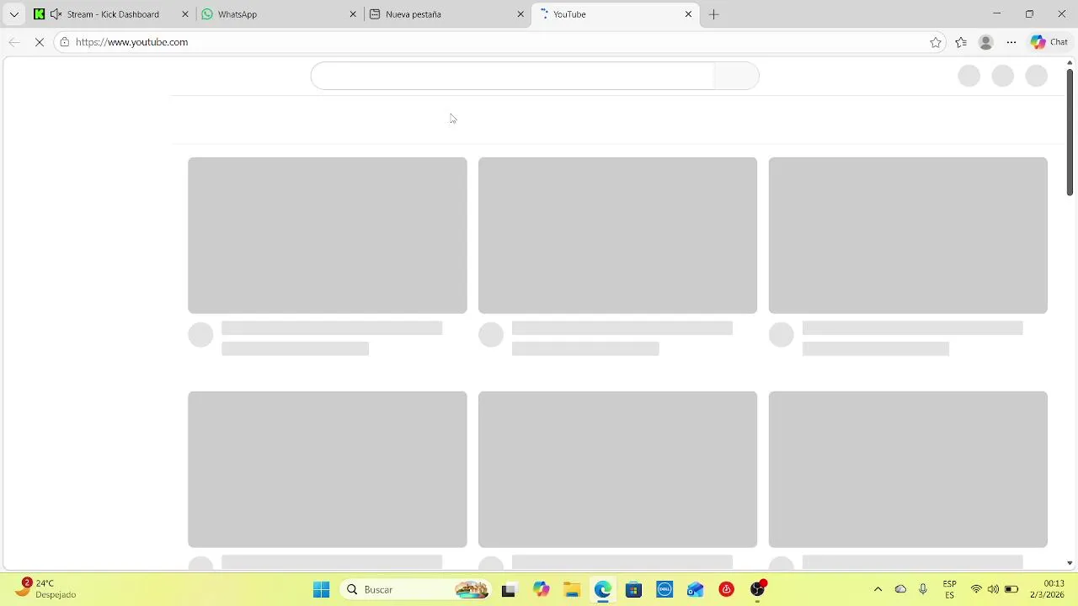Open Edge Settings and more menu

coord(1011,42)
